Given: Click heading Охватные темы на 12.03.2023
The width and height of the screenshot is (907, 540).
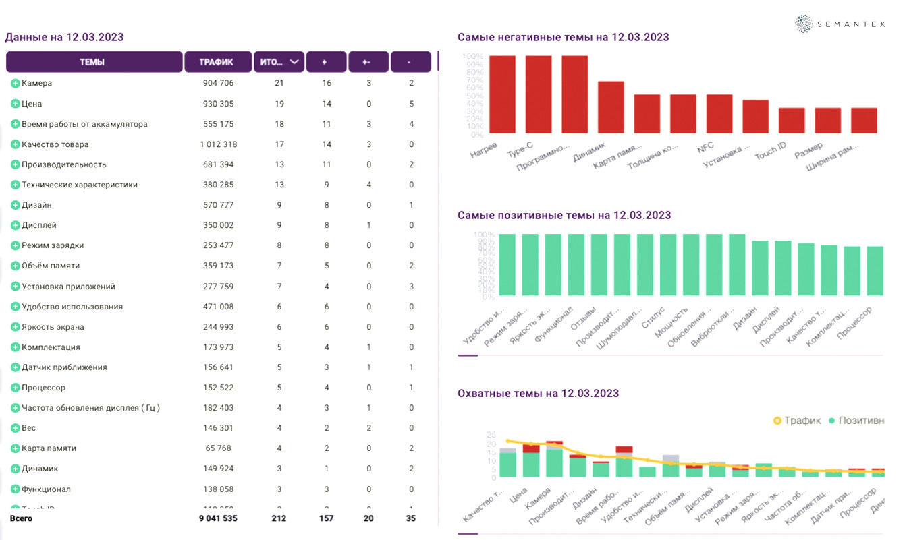Looking at the screenshot, I should (x=538, y=394).
